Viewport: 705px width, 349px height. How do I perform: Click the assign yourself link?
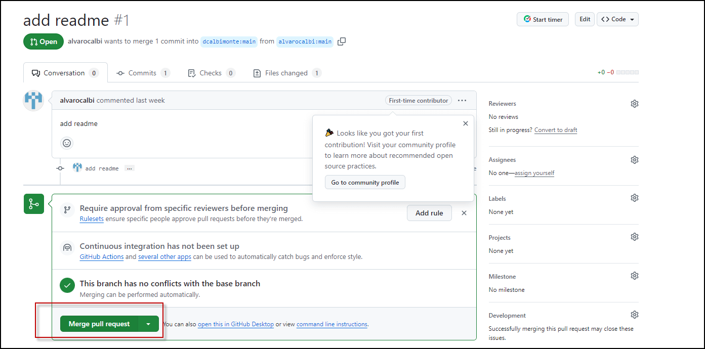point(534,172)
